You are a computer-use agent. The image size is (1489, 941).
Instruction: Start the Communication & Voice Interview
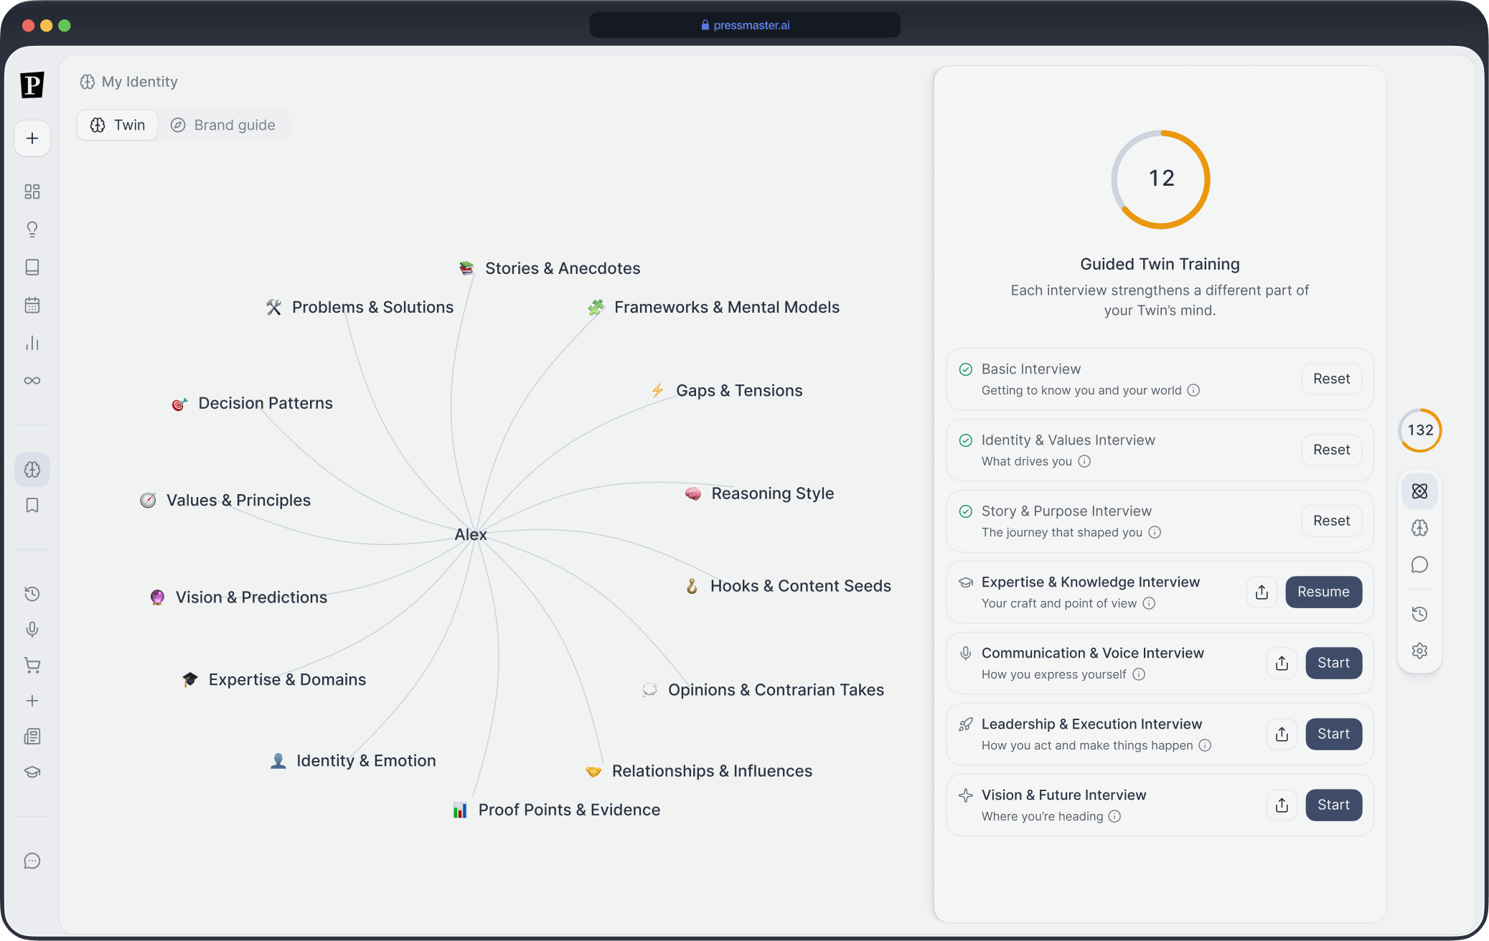[1333, 663]
